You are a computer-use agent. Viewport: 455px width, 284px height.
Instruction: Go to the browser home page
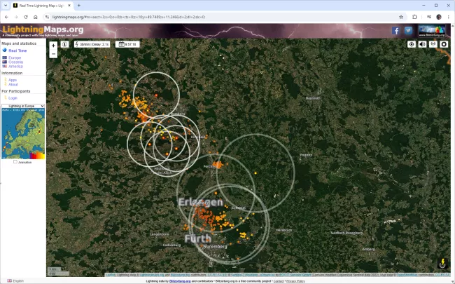tap(36, 17)
